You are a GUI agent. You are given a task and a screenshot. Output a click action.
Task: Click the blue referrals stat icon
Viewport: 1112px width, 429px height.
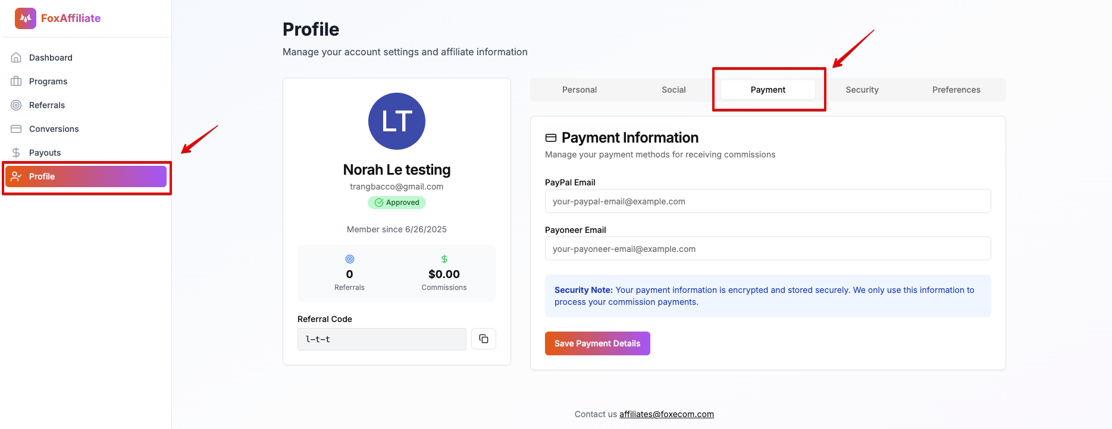[x=350, y=259]
